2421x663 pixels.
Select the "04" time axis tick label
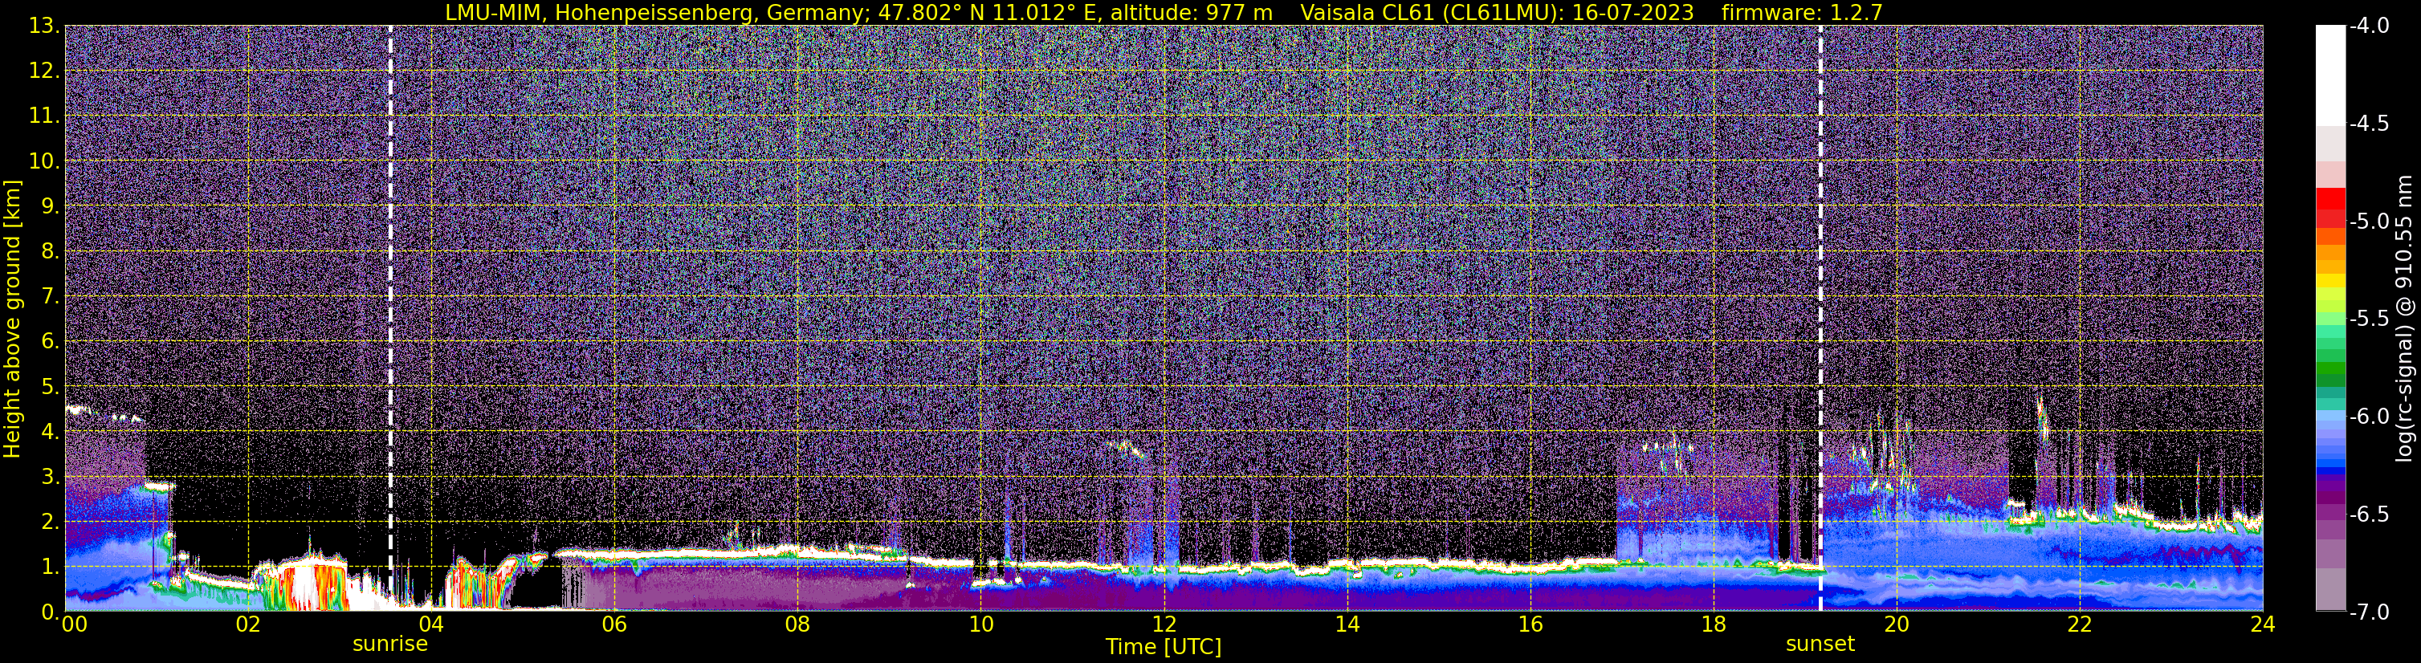(430, 624)
